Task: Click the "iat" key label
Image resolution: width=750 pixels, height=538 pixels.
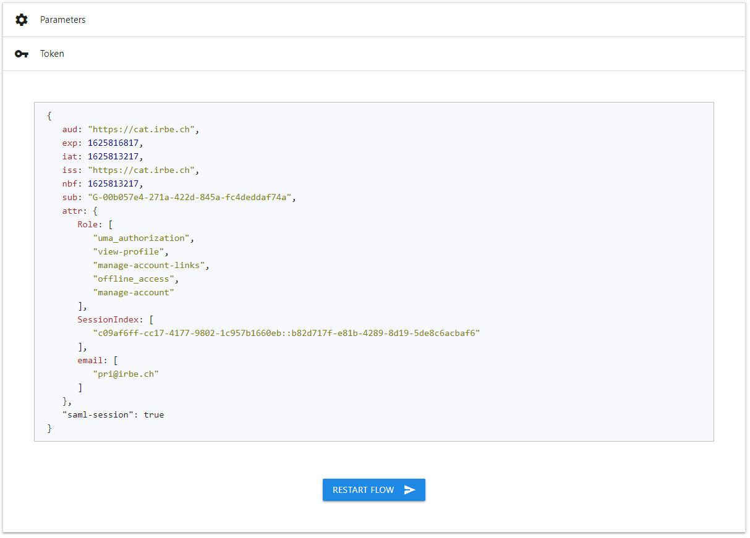Action: pyautogui.click(x=70, y=157)
